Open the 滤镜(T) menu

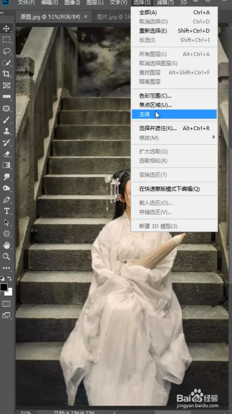pyautogui.click(x=165, y=3)
